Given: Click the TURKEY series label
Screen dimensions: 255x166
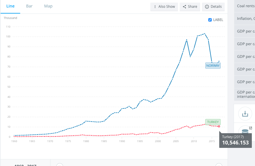Looking at the screenshot, I should (x=213, y=122).
